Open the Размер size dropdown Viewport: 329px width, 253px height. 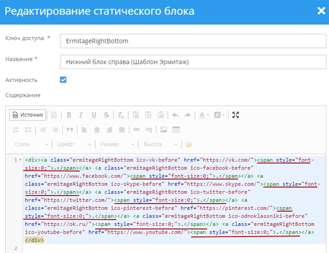[117, 144]
